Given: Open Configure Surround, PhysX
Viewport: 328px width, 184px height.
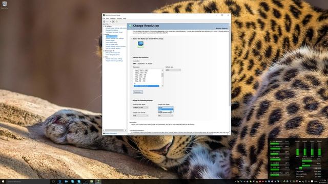Looking at the screenshot, I should (x=114, y=32).
